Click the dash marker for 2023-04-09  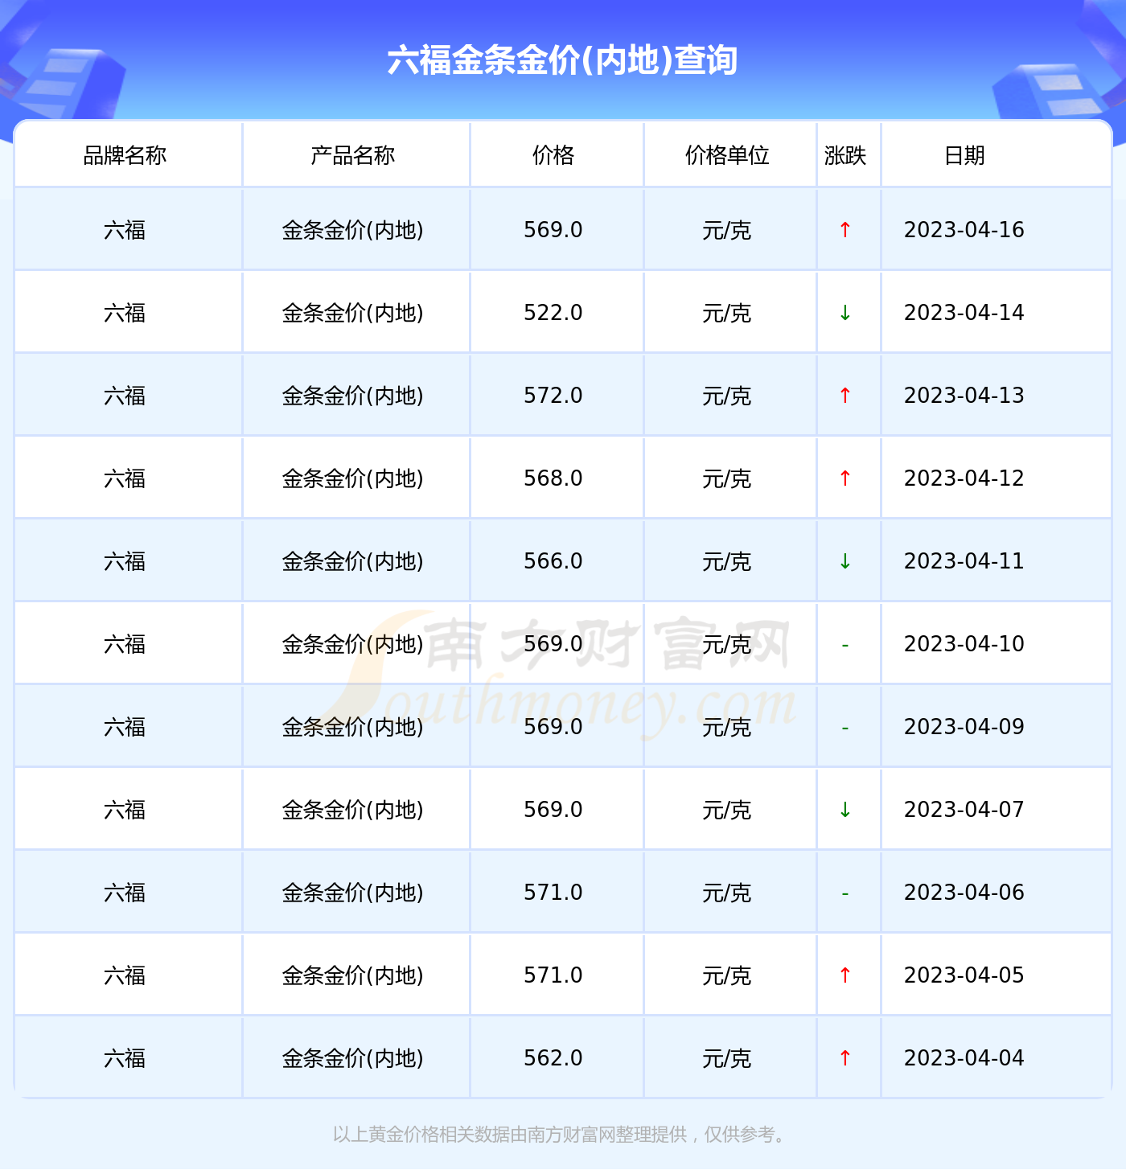click(844, 728)
